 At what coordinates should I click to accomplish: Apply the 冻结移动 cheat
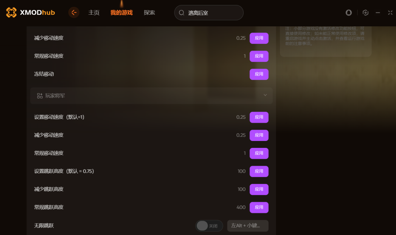[x=259, y=74]
